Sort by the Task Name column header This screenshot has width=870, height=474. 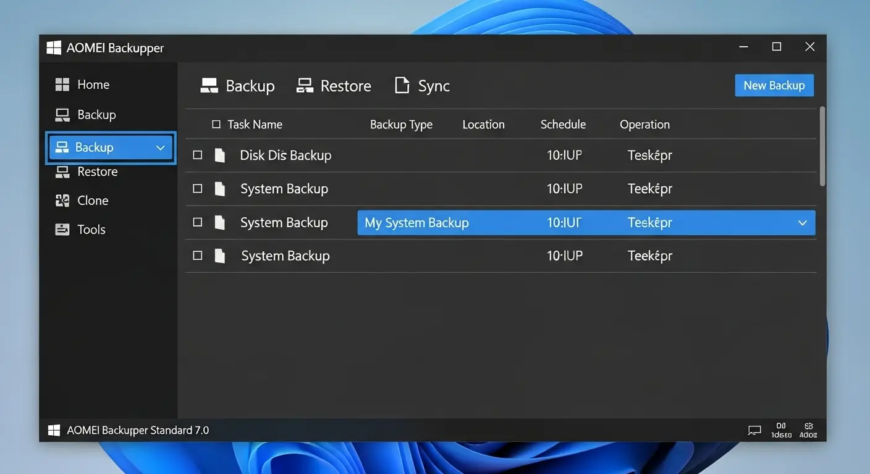(255, 124)
